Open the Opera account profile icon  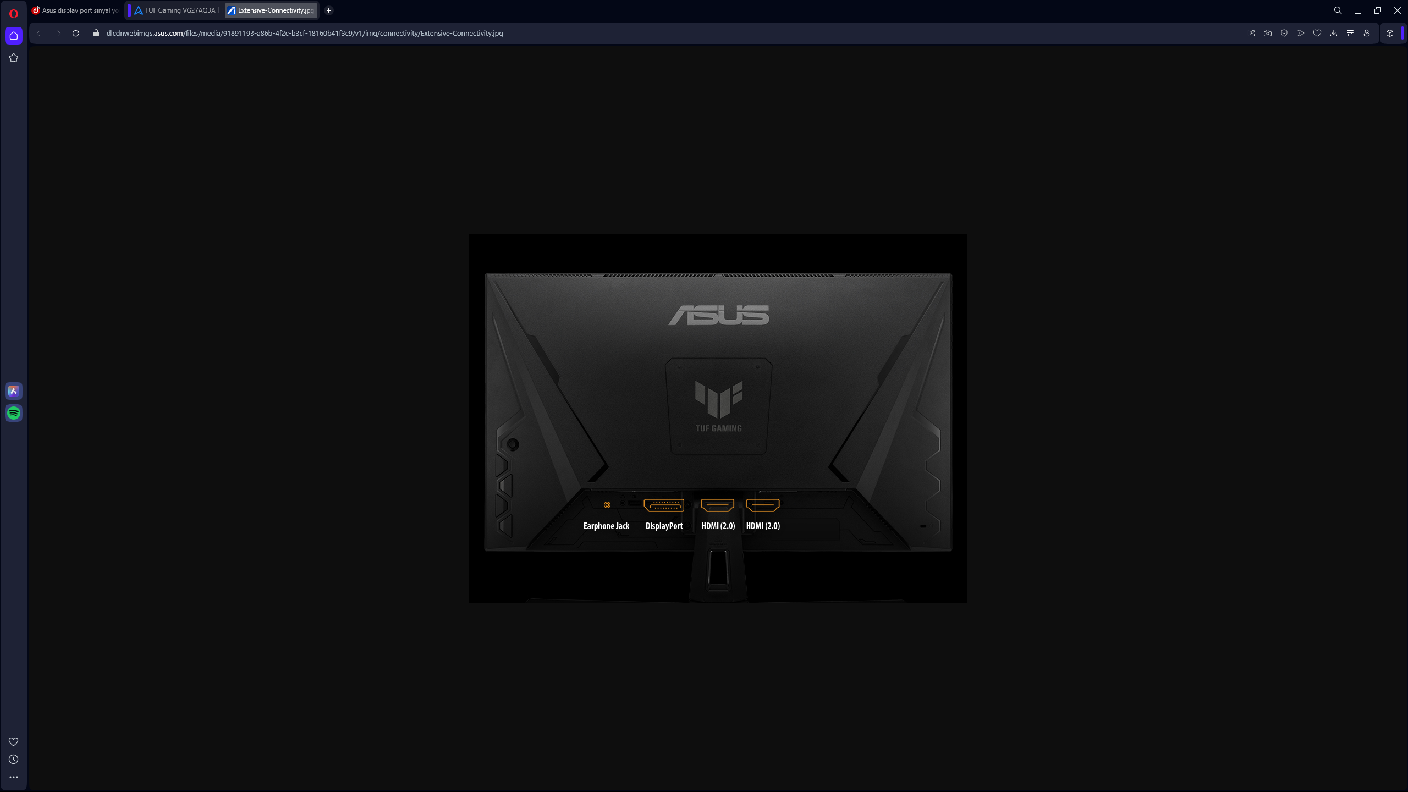tap(1367, 33)
